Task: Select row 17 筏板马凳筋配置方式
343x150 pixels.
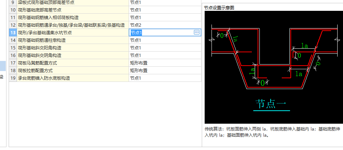Action: coord(73,63)
